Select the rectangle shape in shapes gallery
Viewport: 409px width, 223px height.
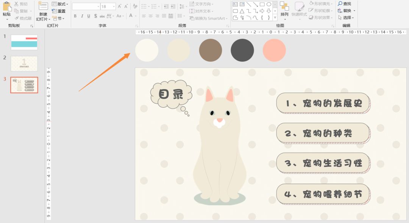[262, 4]
